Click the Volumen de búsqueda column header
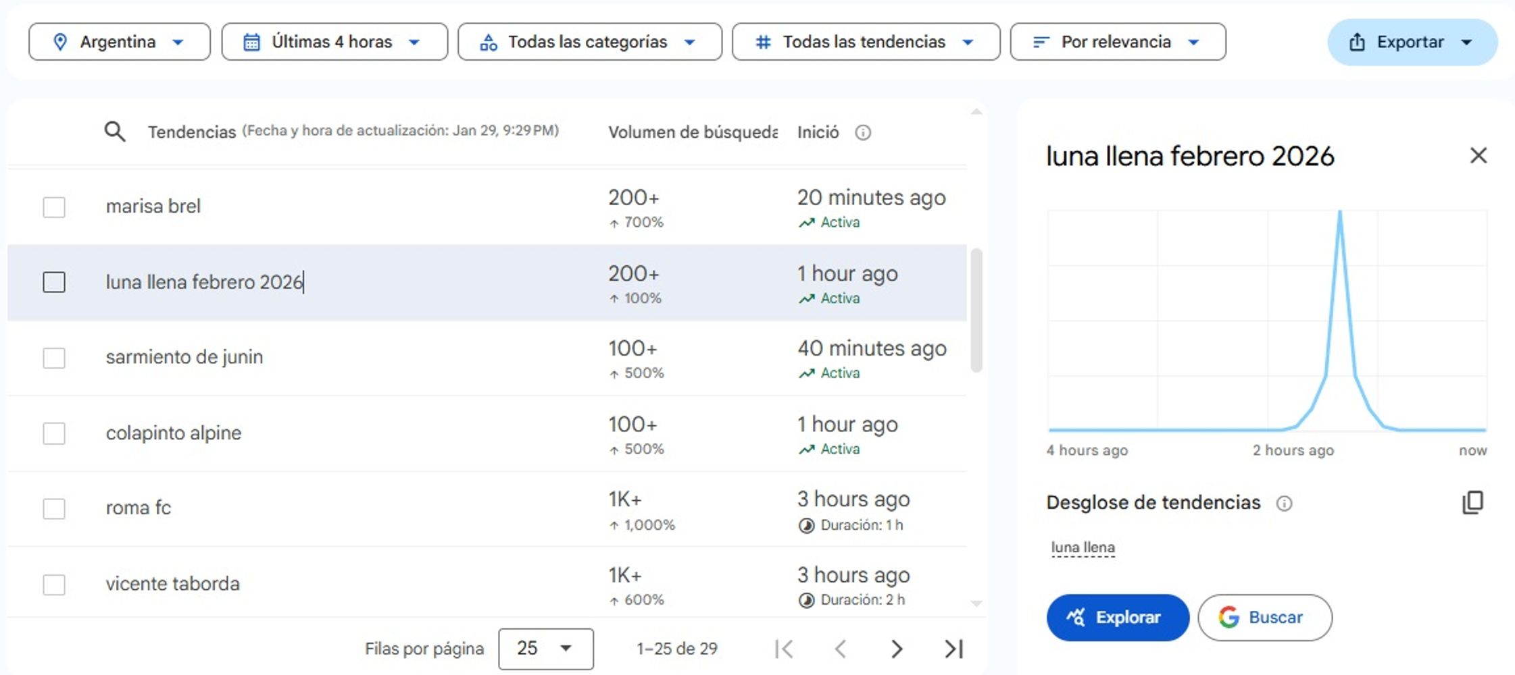This screenshot has height=675, width=1515. click(693, 132)
